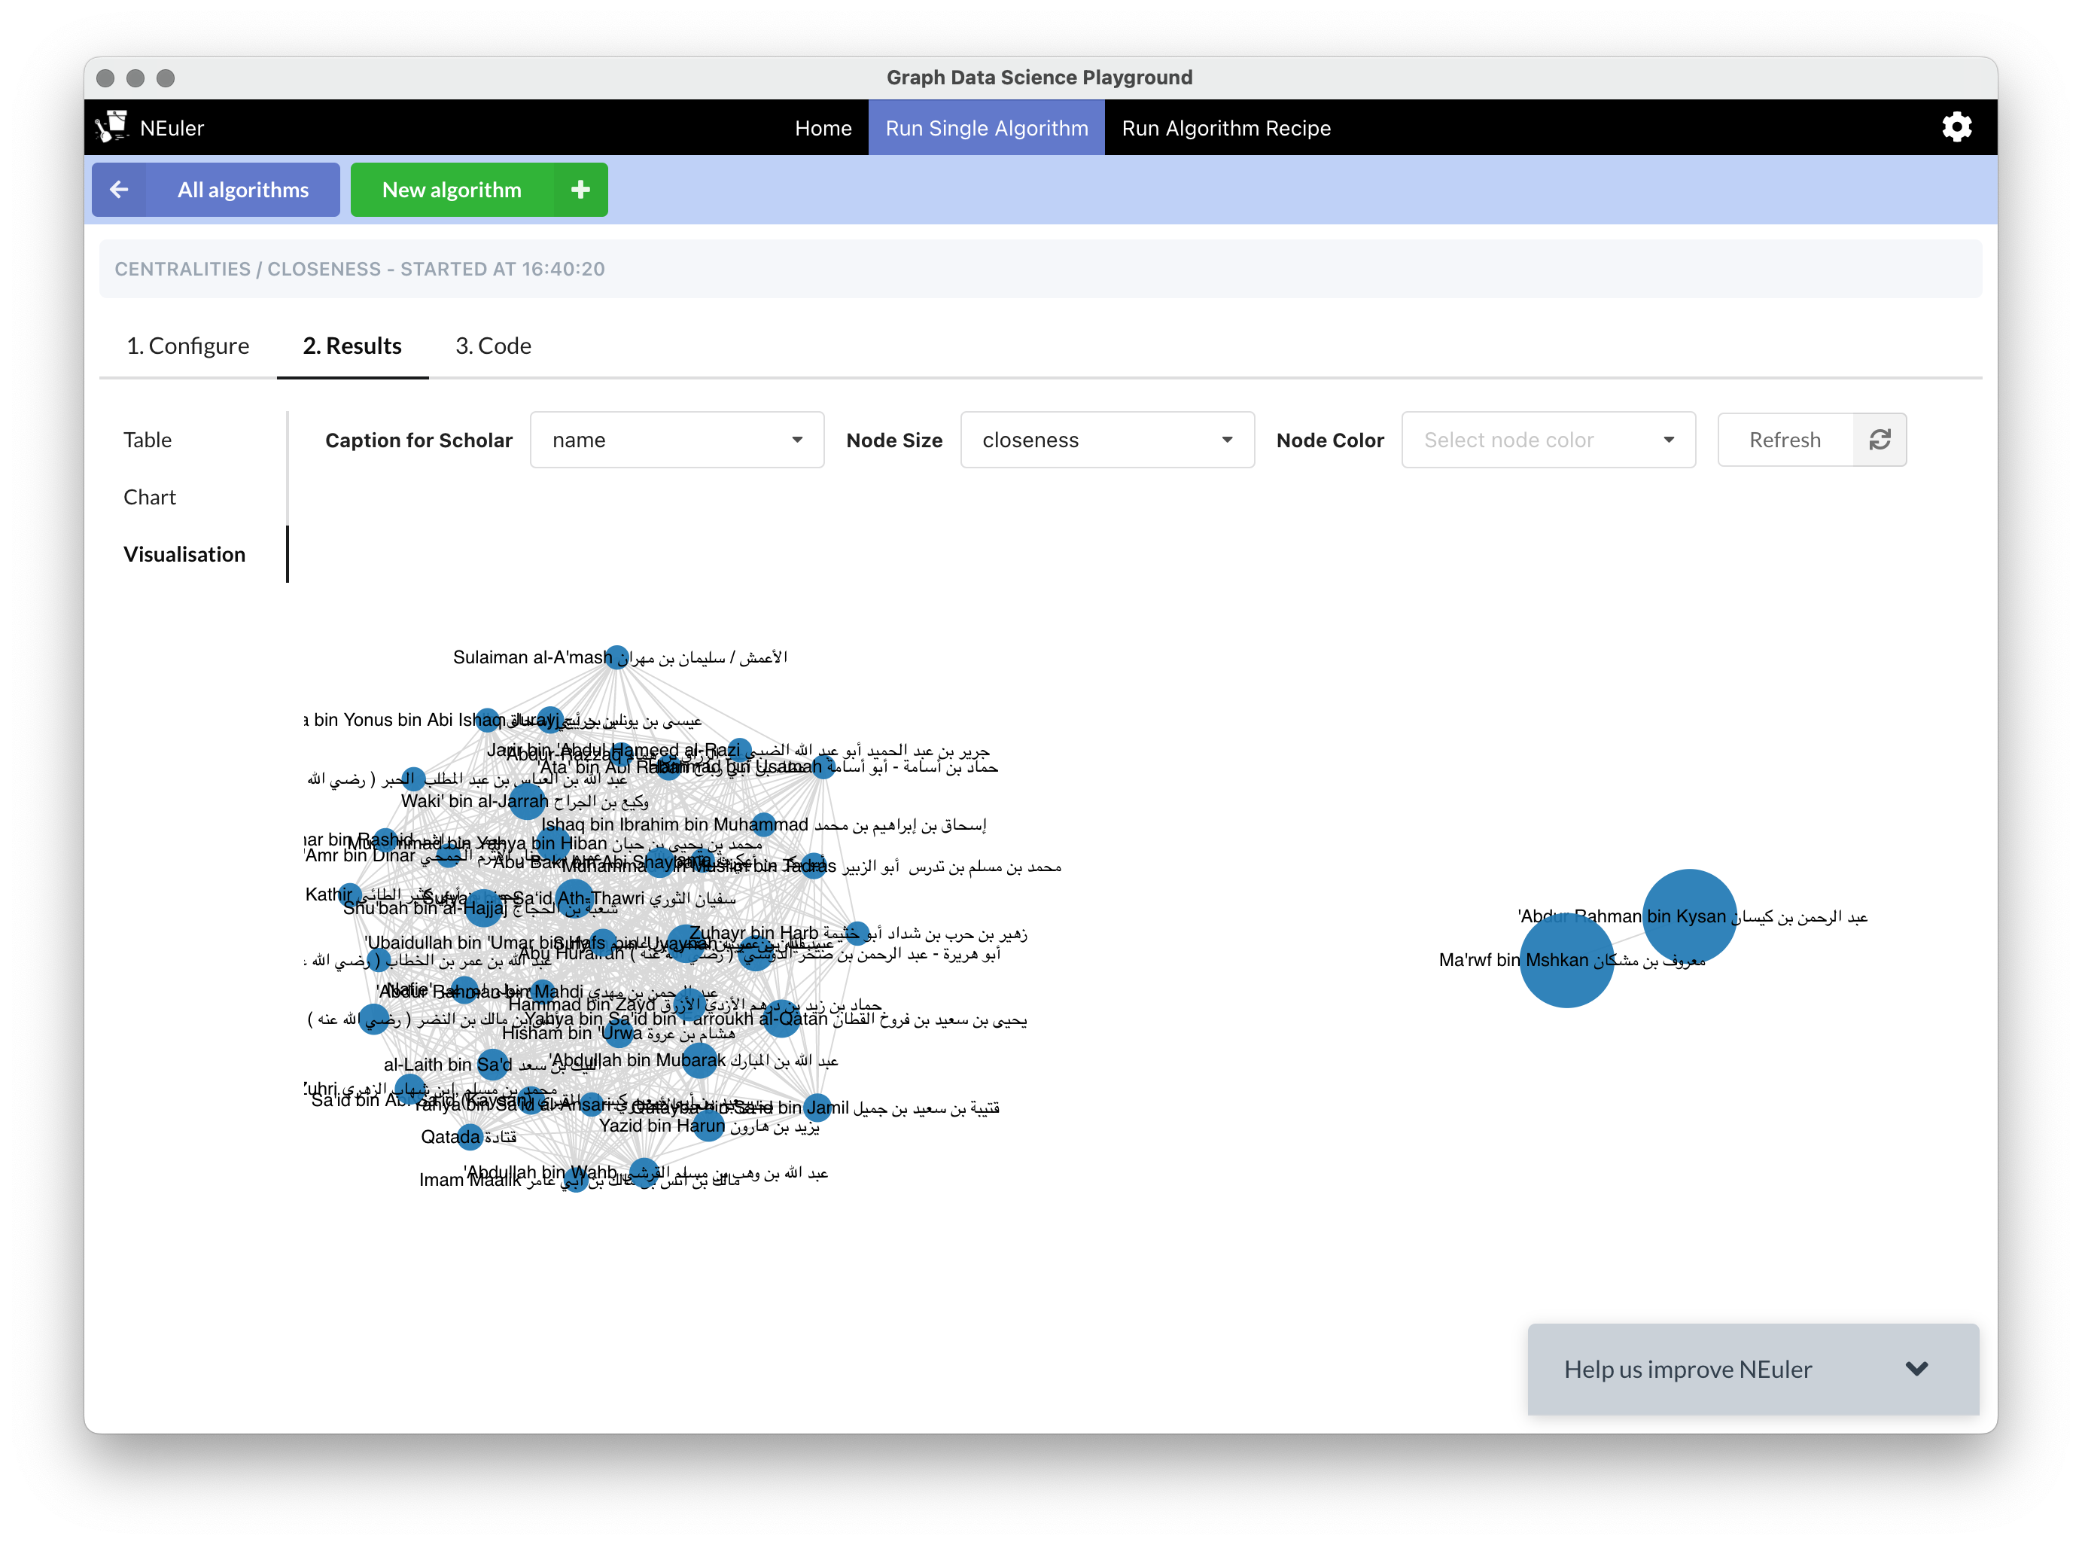Image resolution: width=2082 pixels, height=1545 pixels.
Task: Open the Caption for Scholar name dropdown
Action: pos(677,440)
